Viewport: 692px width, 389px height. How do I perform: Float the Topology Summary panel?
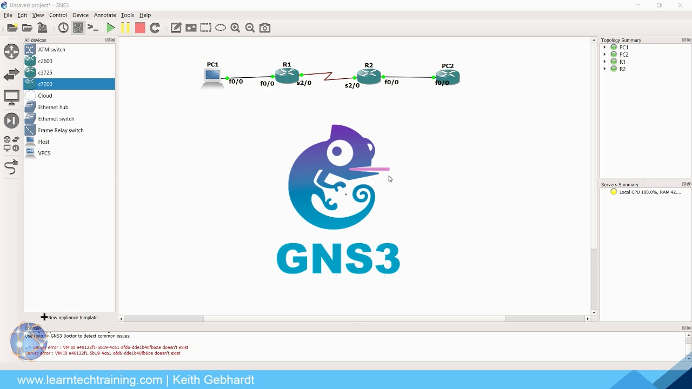click(684, 40)
